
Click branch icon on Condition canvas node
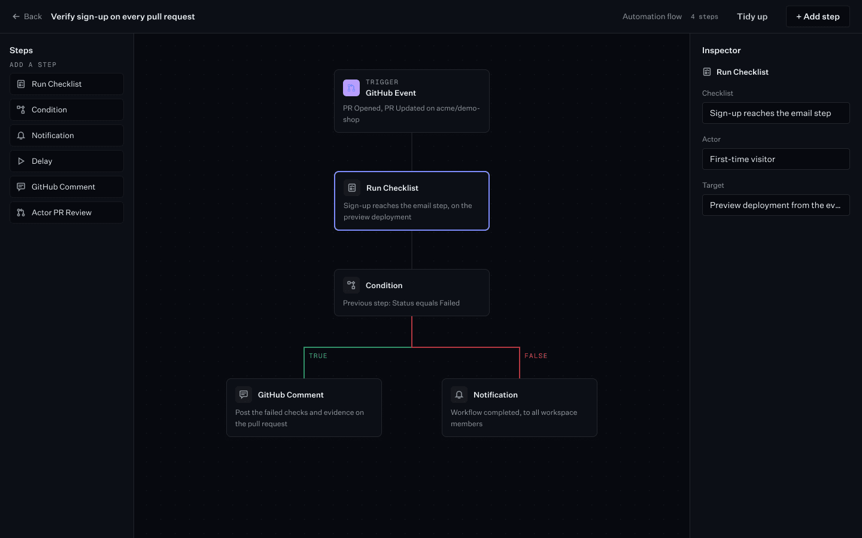(351, 285)
